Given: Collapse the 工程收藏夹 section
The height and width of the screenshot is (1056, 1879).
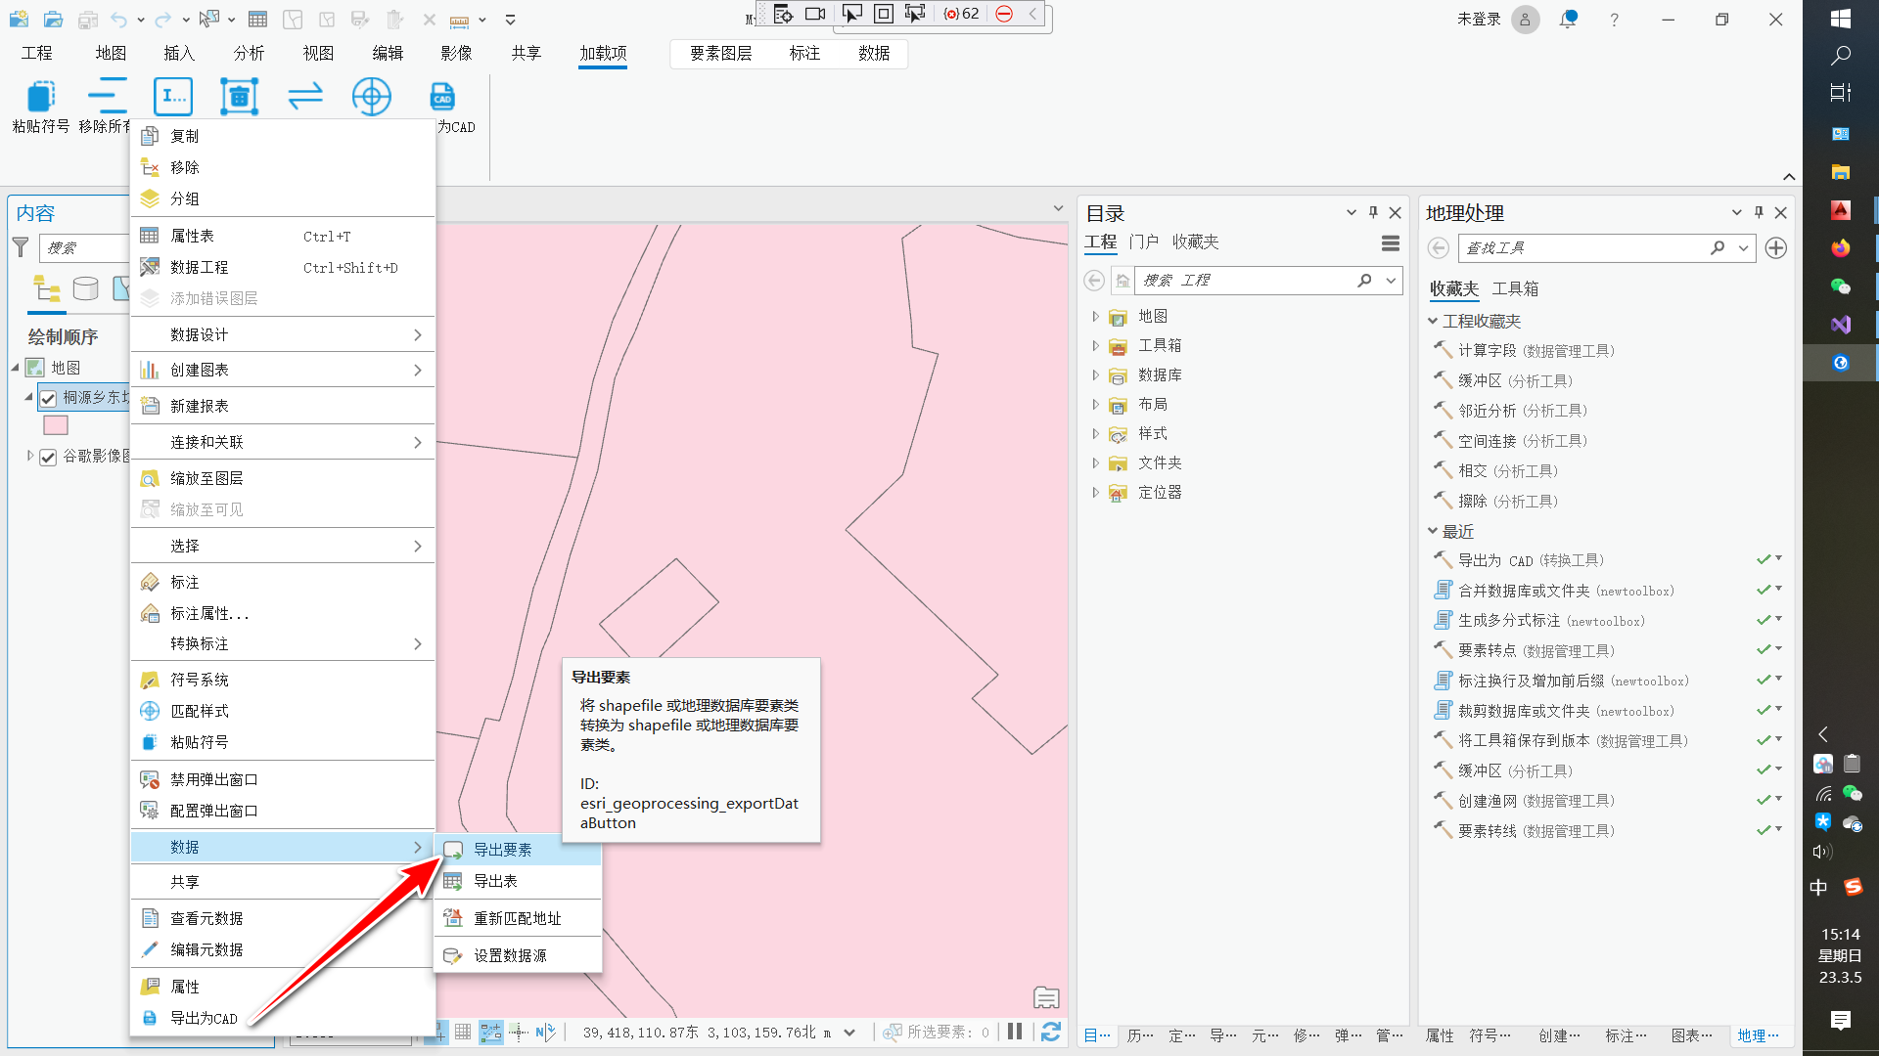Looking at the screenshot, I should coord(1433,321).
